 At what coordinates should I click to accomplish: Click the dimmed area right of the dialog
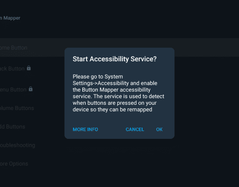tap(207, 93)
